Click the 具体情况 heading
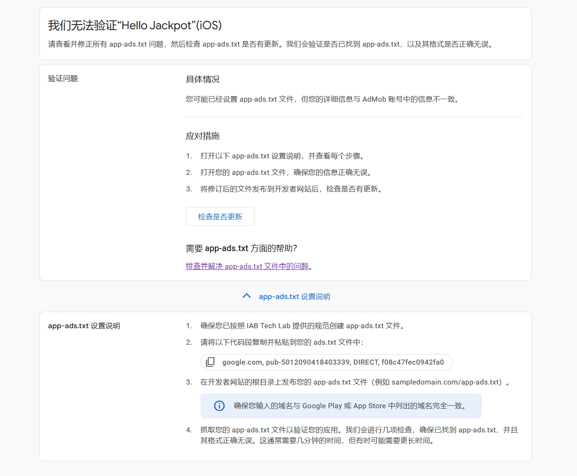 pyautogui.click(x=203, y=79)
